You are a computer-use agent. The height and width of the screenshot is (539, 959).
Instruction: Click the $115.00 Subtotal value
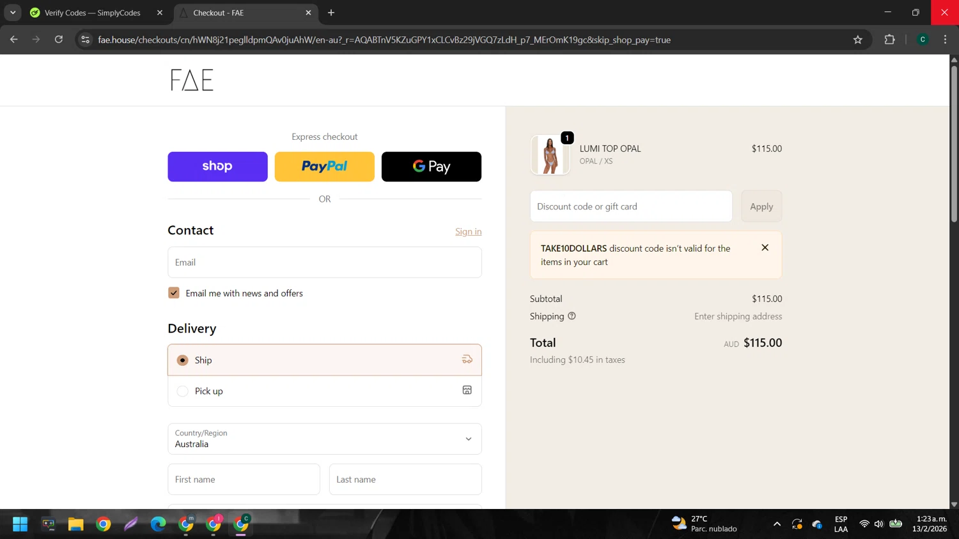tap(767, 299)
